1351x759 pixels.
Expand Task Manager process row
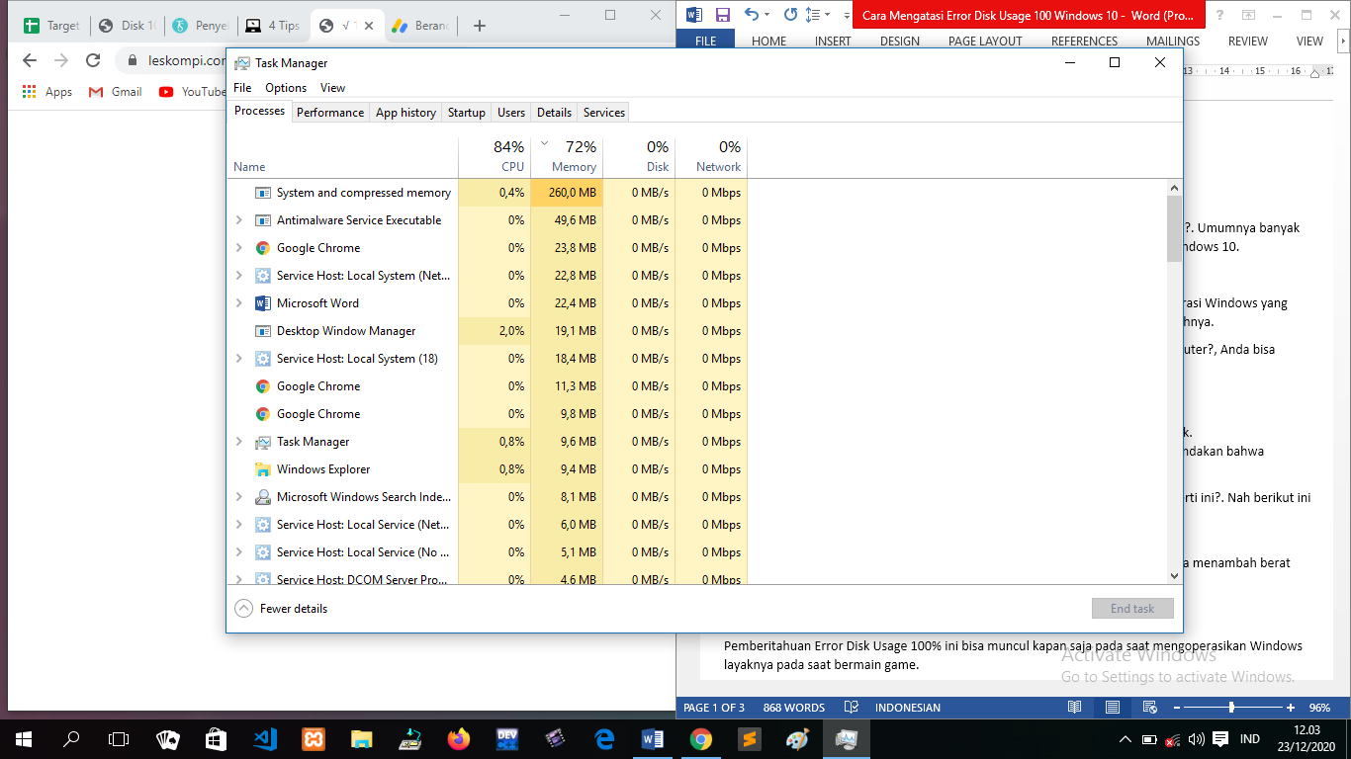click(238, 442)
